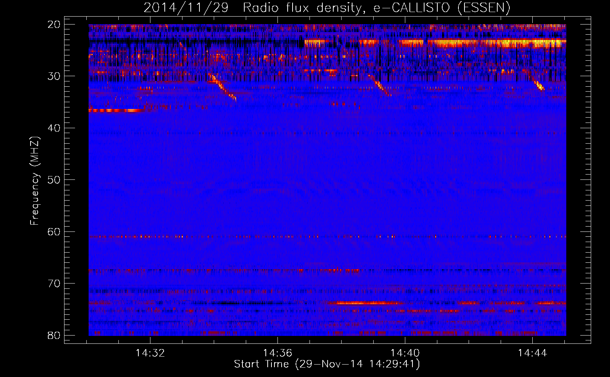
Task: Click the 30 MHz frequency tick label
Action: (x=54, y=76)
